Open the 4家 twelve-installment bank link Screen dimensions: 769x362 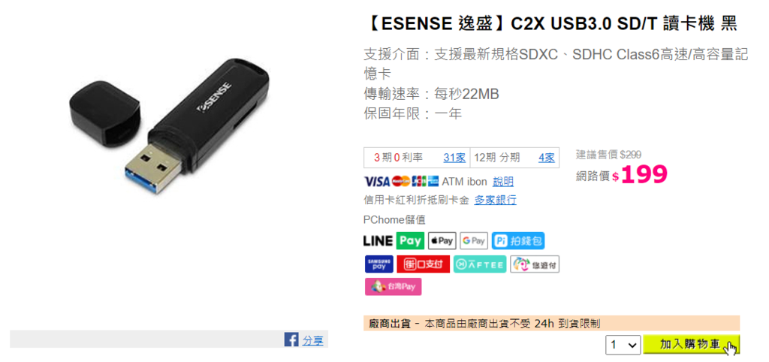546,158
